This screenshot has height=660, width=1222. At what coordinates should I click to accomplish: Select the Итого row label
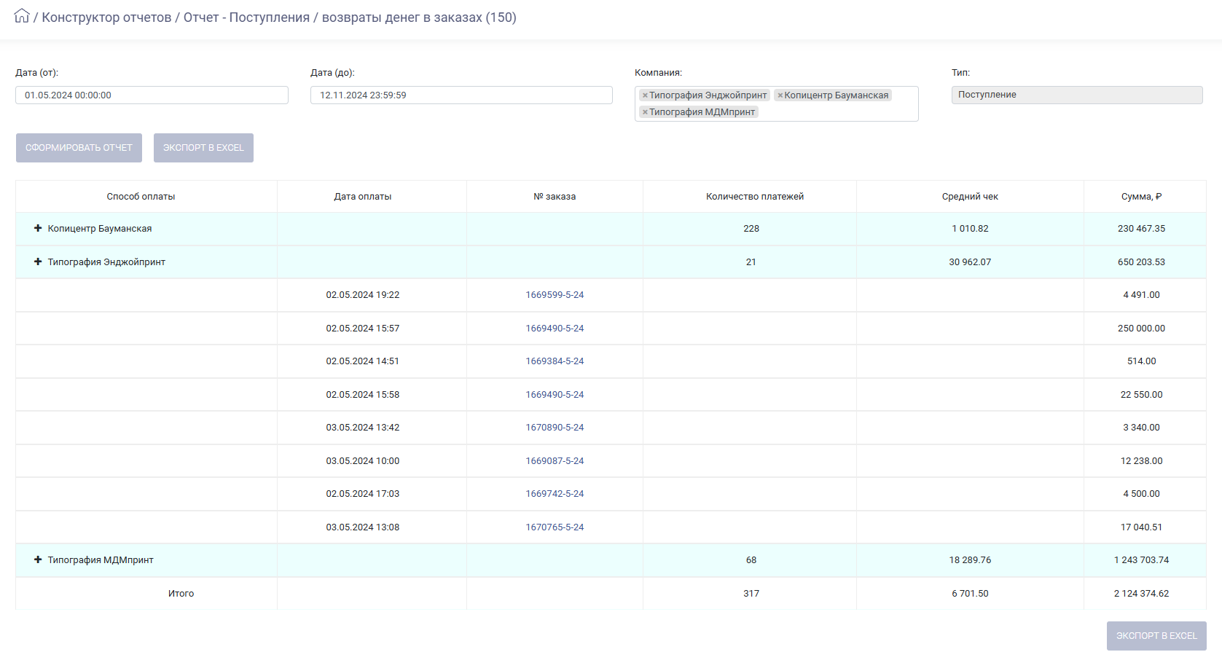pos(181,594)
